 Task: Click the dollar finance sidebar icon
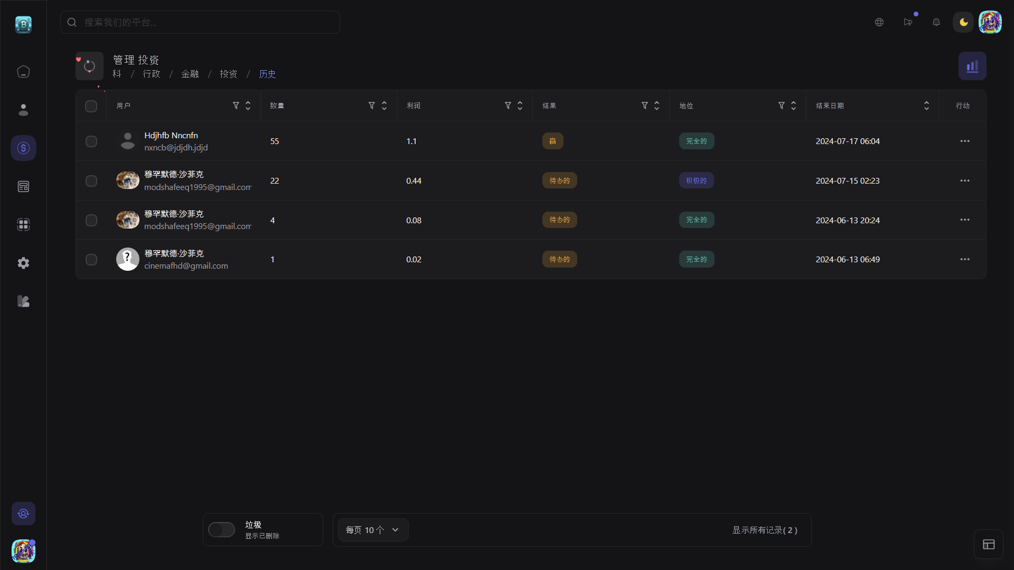click(23, 148)
